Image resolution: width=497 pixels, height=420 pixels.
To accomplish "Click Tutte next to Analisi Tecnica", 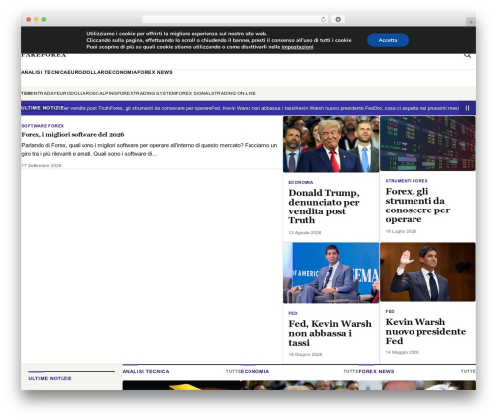I will pyautogui.click(x=233, y=372).
